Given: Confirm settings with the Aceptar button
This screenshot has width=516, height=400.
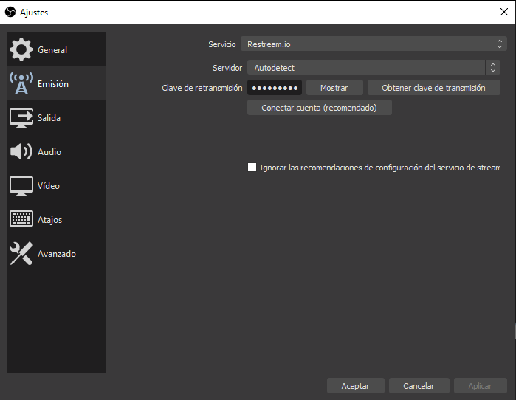Looking at the screenshot, I should click(355, 385).
